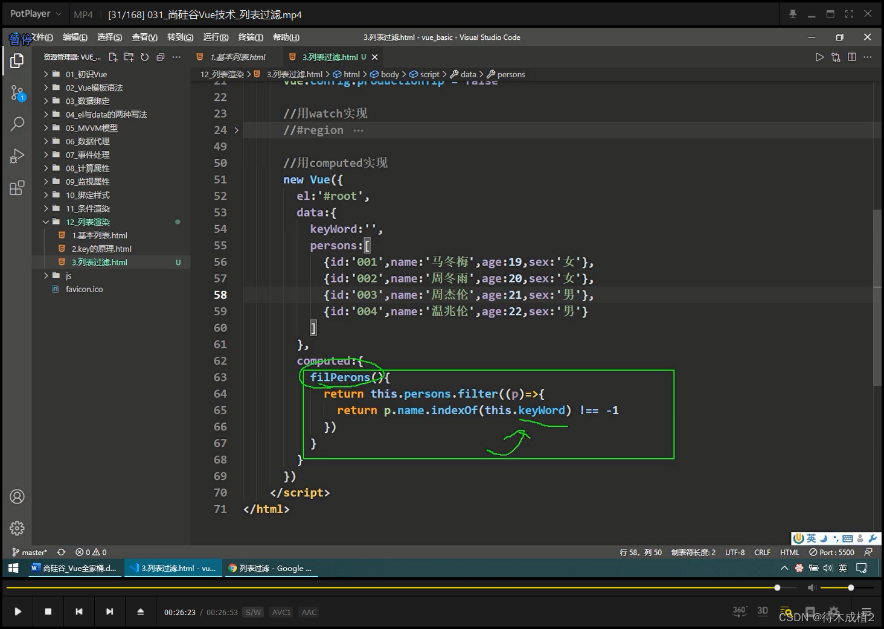
Task: Close the 3.列表过滤.html tab
Action: click(x=375, y=57)
